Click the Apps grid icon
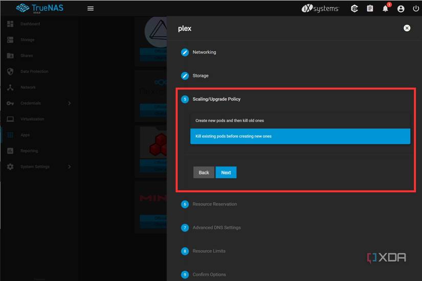 click(10, 135)
